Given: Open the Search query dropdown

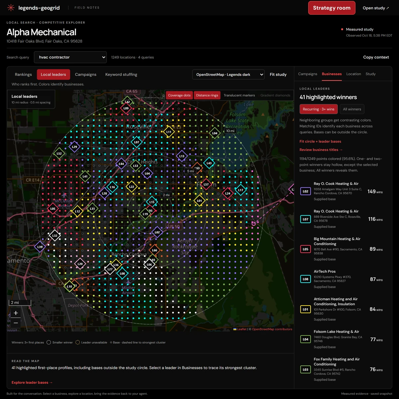Looking at the screenshot, I should [x=70, y=57].
